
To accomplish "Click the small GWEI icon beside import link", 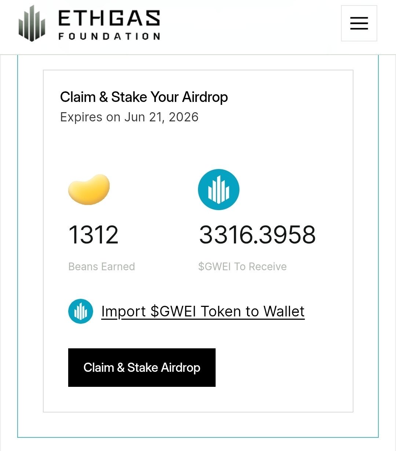I will pyautogui.click(x=80, y=311).
